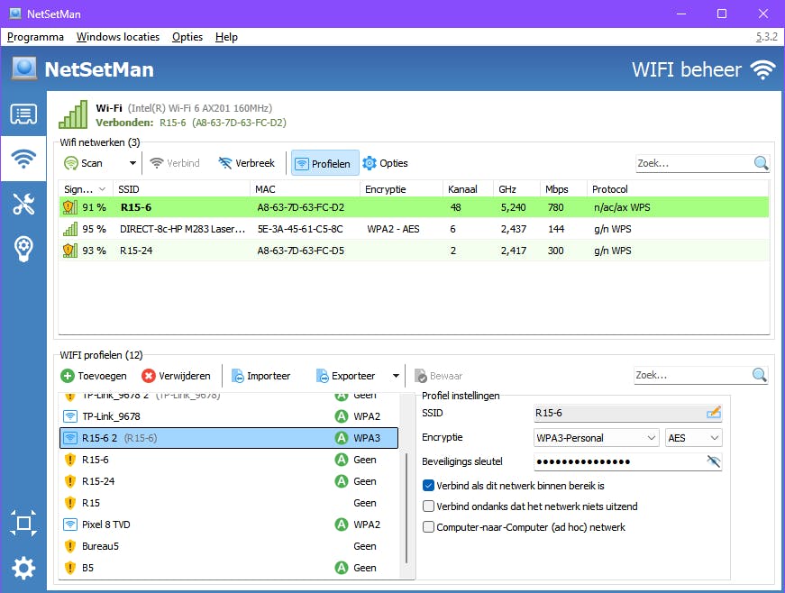Image resolution: width=785 pixels, height=593 pixels.
Task: Select the R15-24 profile in profile list
Action: click(x=229, y=481)
